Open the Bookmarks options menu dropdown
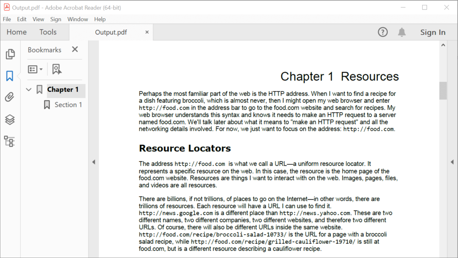Viewport: 458px width, 258px height. click(x=35, y=69)
